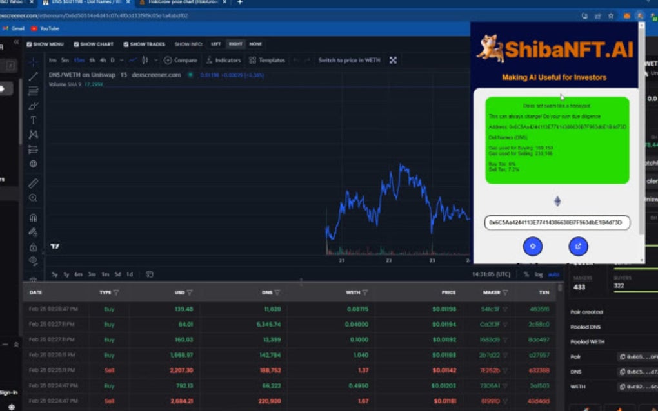Open the TYPE column filter
Viewport: 658px width, 411px height.
coord(116,292)
